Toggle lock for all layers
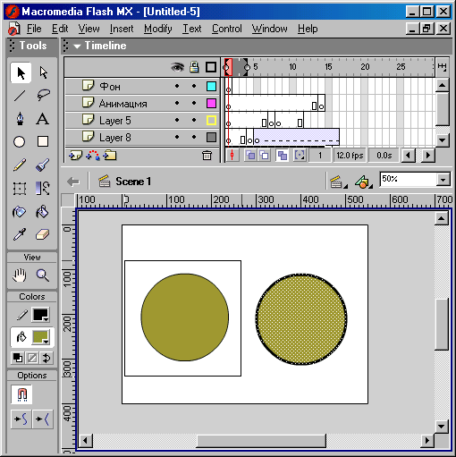This screenshot has width=456, height=457. pyautogui.click(x=194, y=67)
